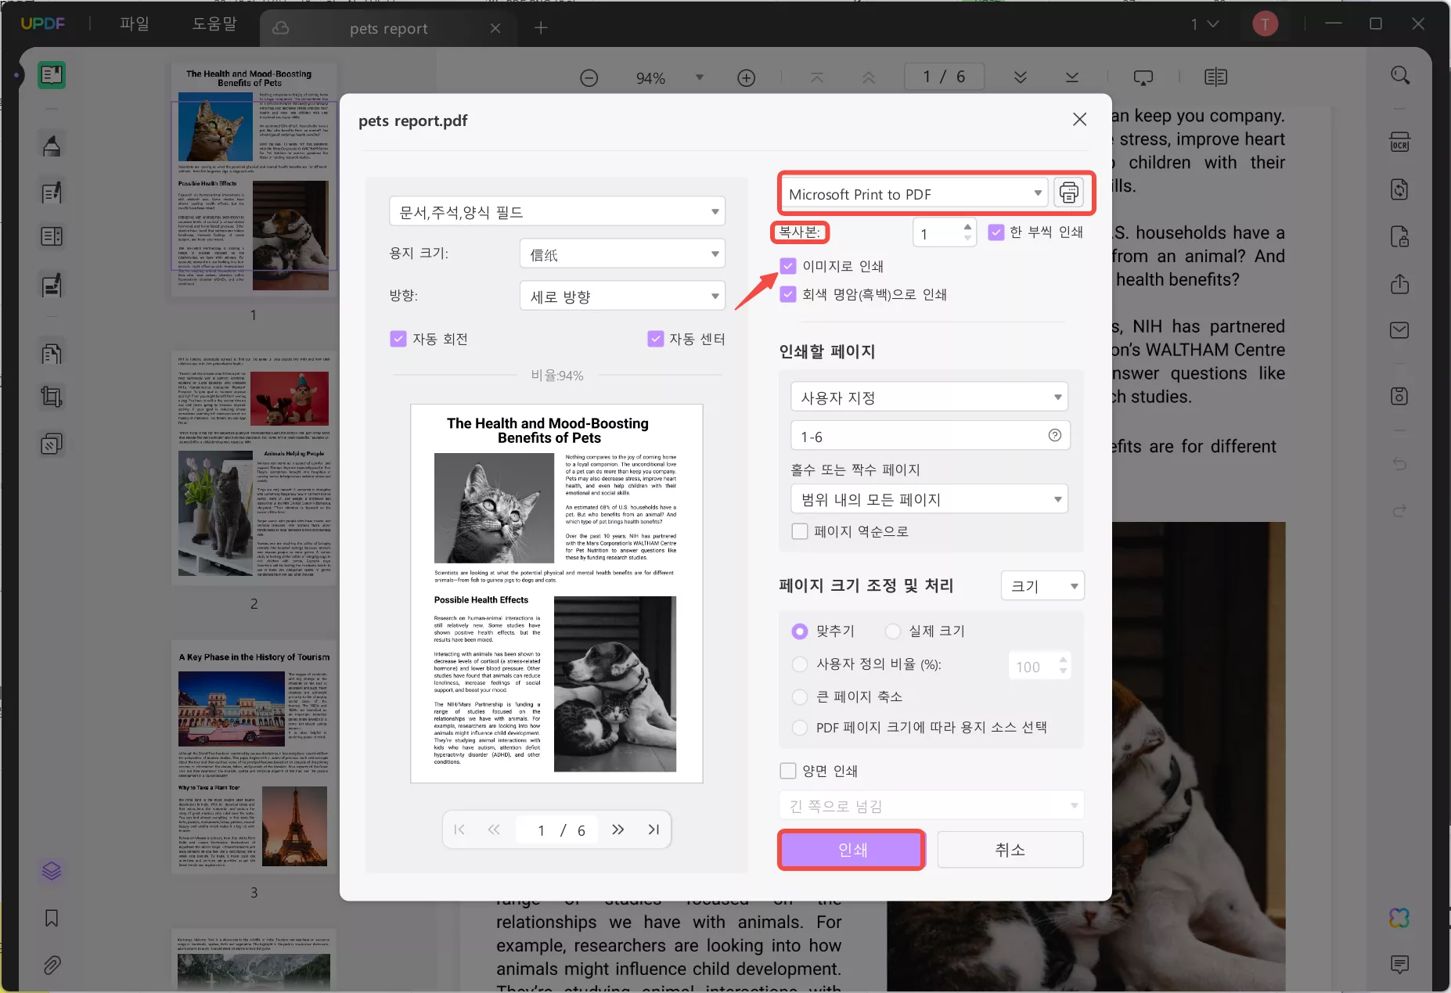Open 긴 쪽으로 넘김 duplex flip dropdown

pyautogui.click(x=931, y=805)
